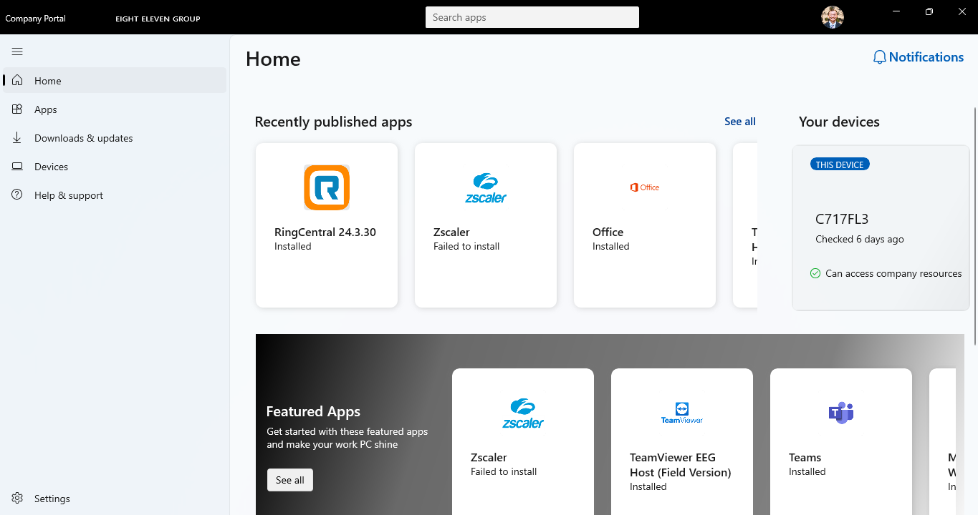Click the RingCentral orange app icon
The height and width of the screenshot is (515, 978).
(x=327, y=187)
